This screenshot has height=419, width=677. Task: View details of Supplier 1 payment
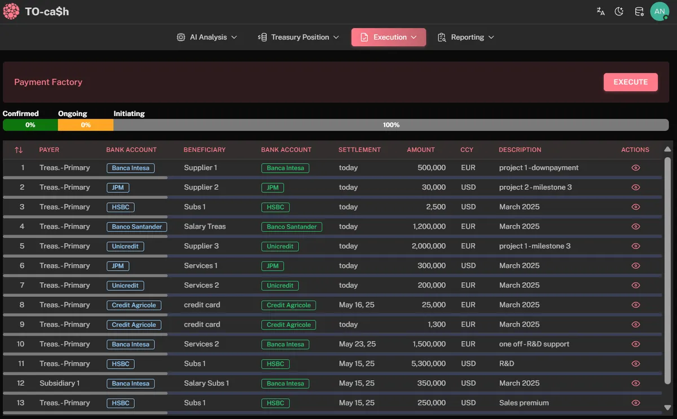636,168
